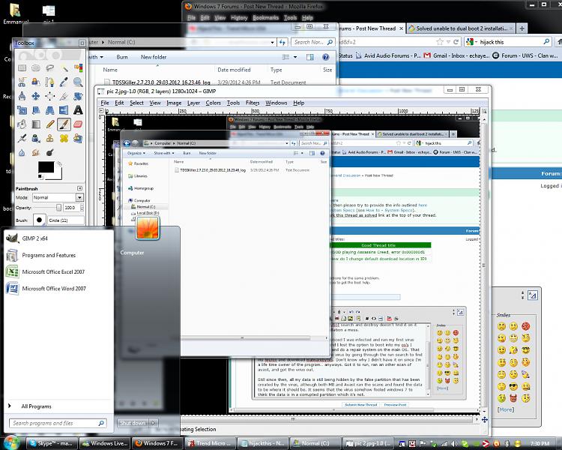Select the Move tool in Toolbox
The height and width of the screenshot is (450, 562).
(36, 96)
